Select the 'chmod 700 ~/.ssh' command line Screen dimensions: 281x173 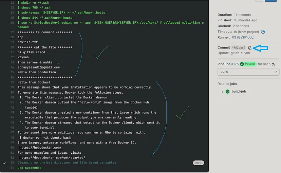click(34, 7)
